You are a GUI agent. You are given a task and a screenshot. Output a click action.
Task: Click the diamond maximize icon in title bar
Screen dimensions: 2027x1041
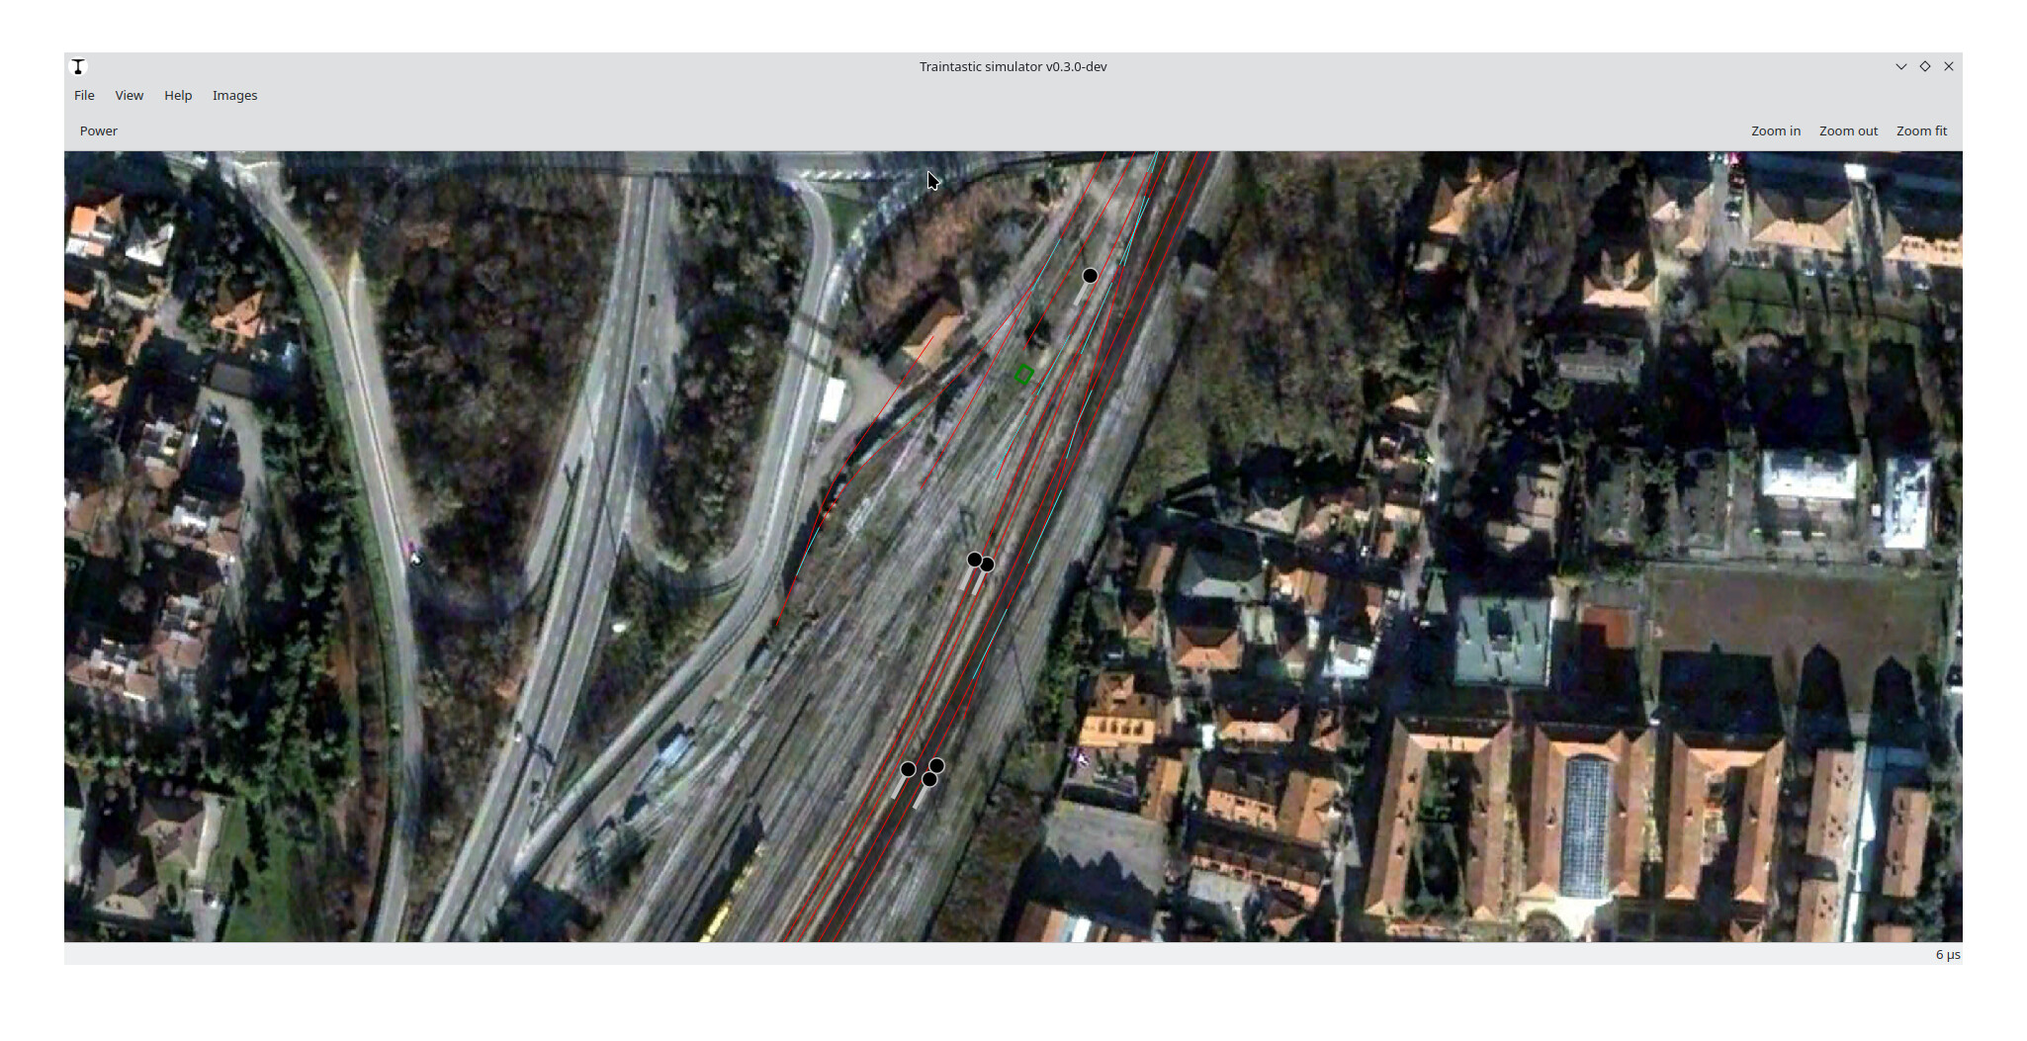click(1924, 66)
